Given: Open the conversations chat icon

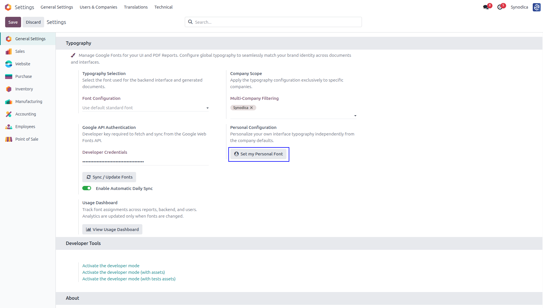Looking at the screenshot, I should tap(486, 7).
